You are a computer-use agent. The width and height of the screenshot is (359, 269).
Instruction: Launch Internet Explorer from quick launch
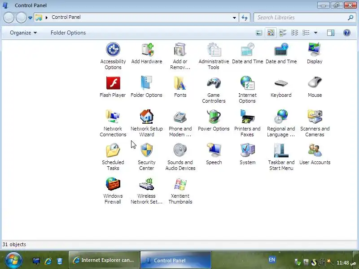[x=48, y=261]
